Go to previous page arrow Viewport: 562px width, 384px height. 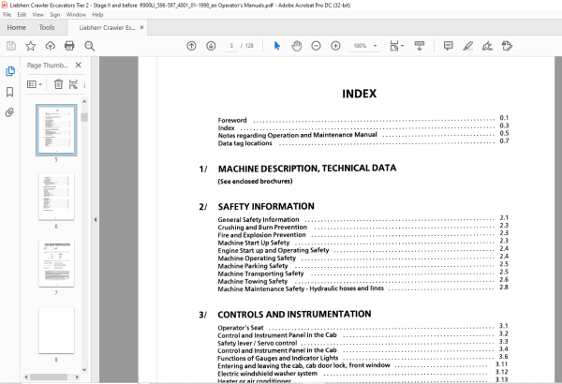pyautogui.click(x=191, y=46)
